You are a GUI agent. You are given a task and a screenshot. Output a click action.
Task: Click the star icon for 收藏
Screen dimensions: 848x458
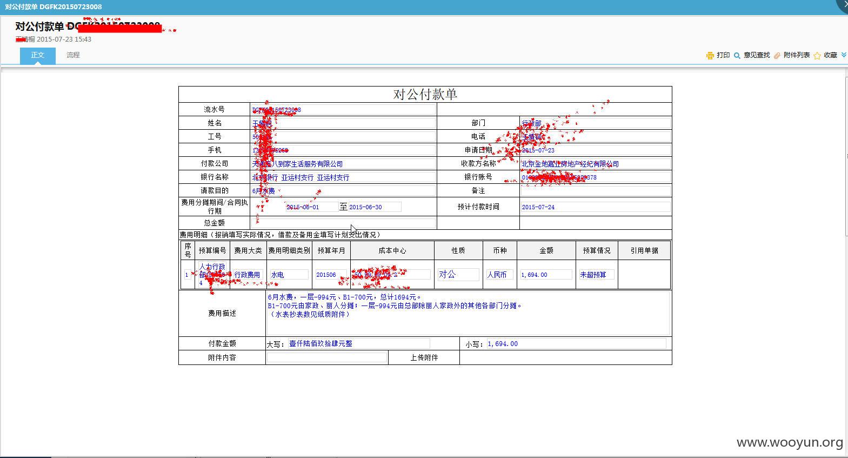817,55
